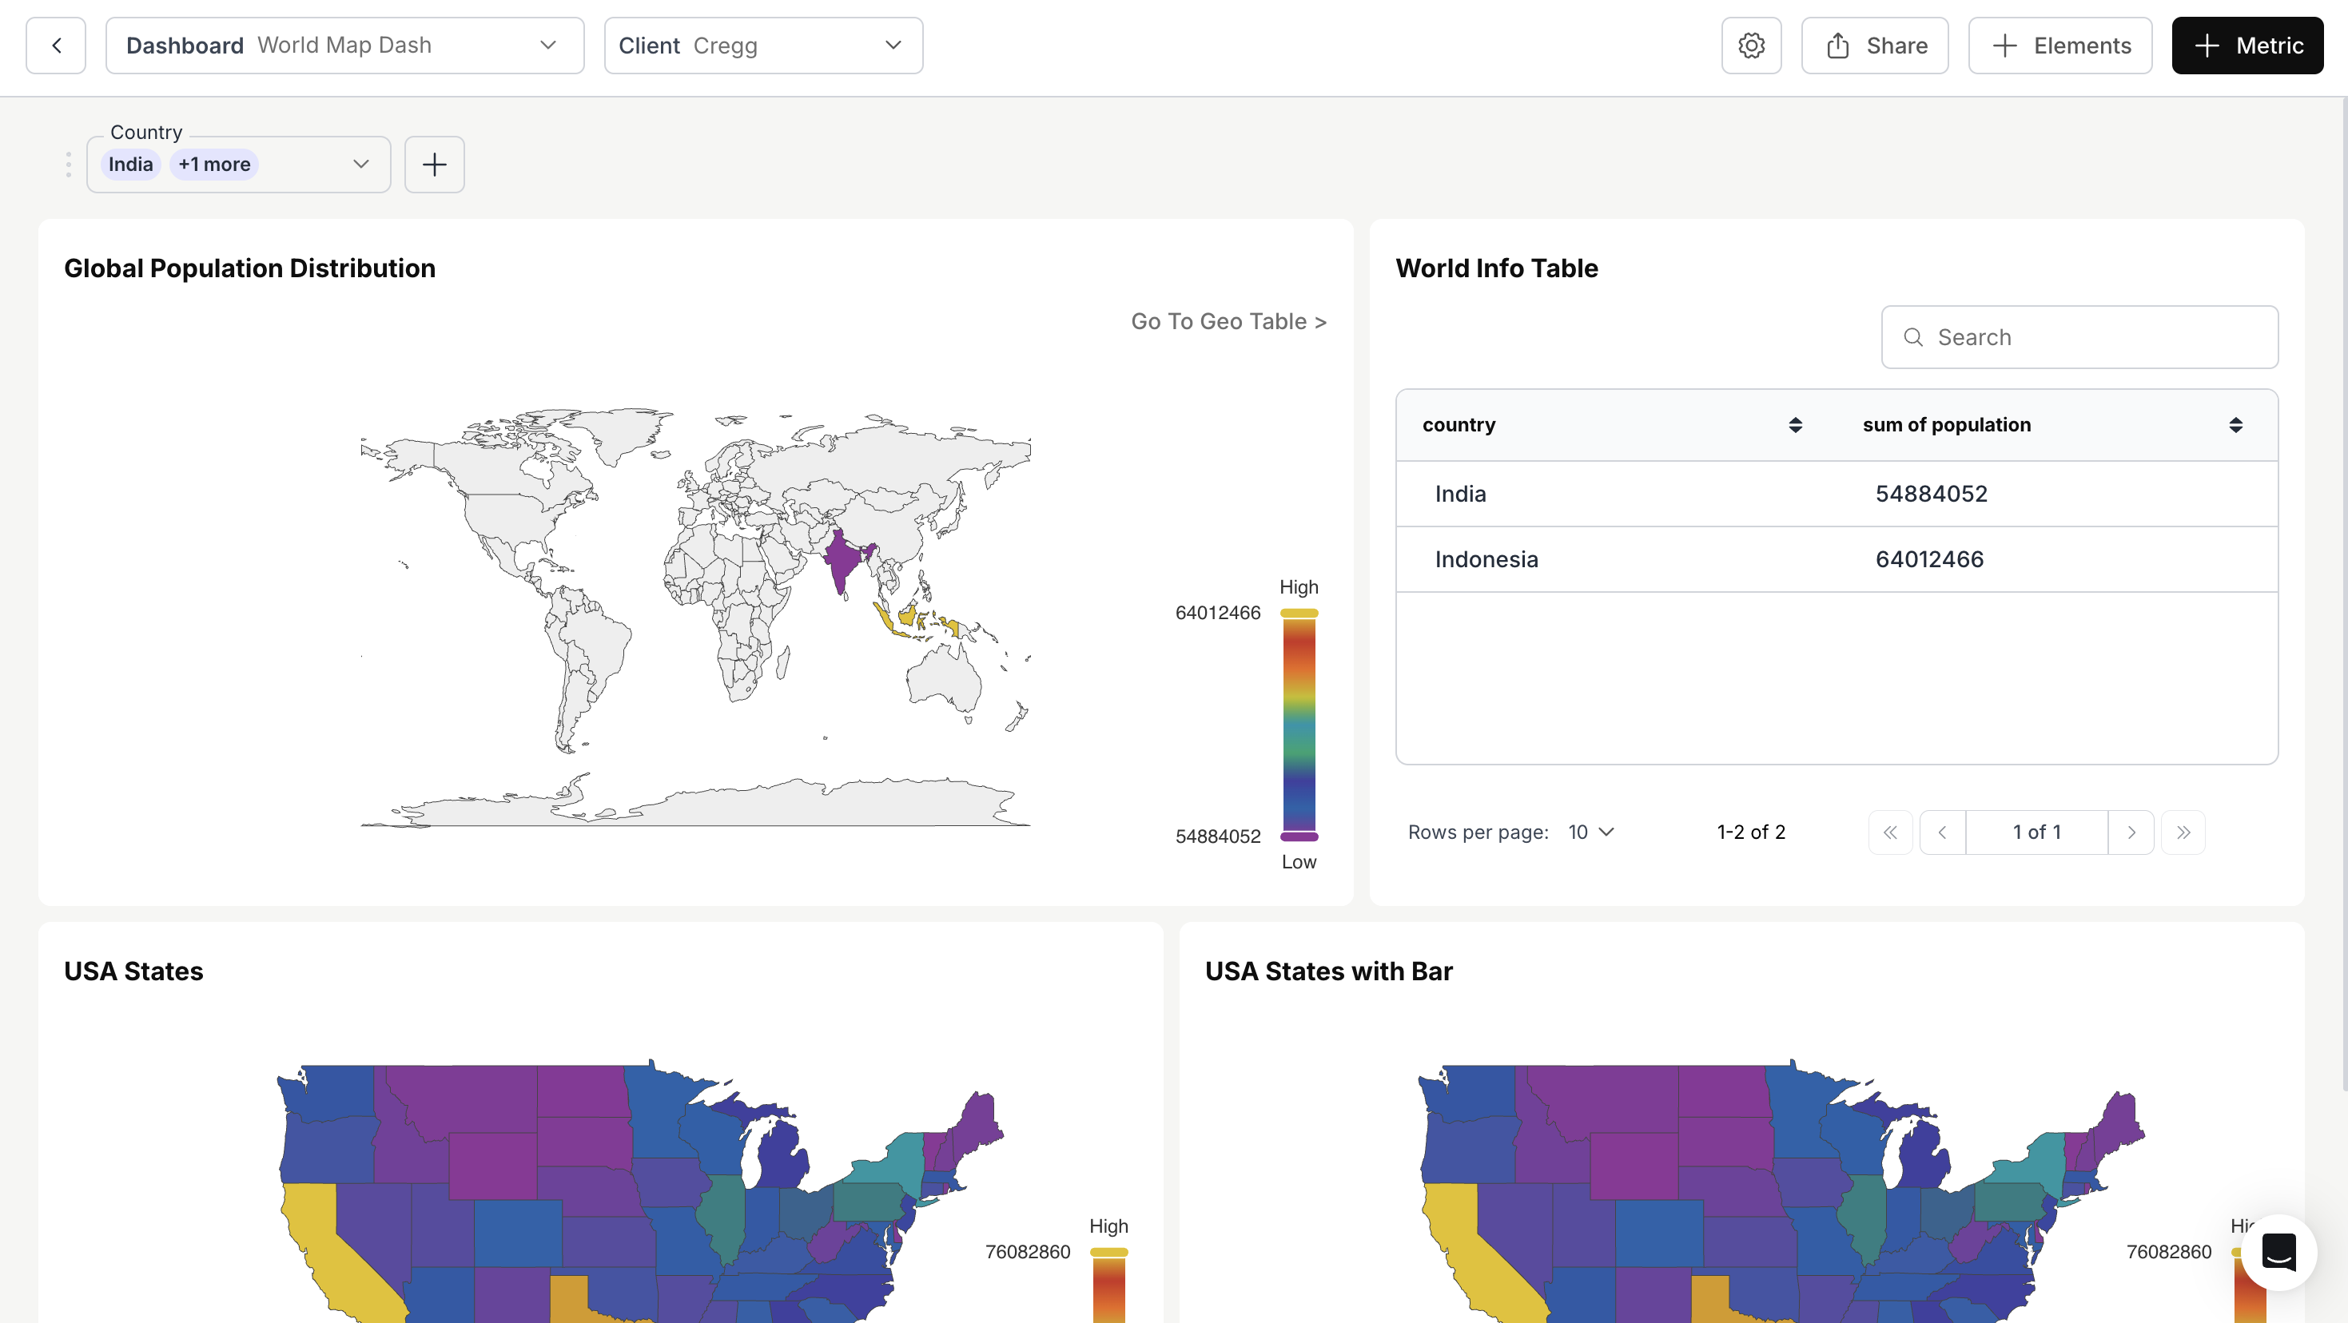Expand the Country filter dropdown

tap(361, 164)
